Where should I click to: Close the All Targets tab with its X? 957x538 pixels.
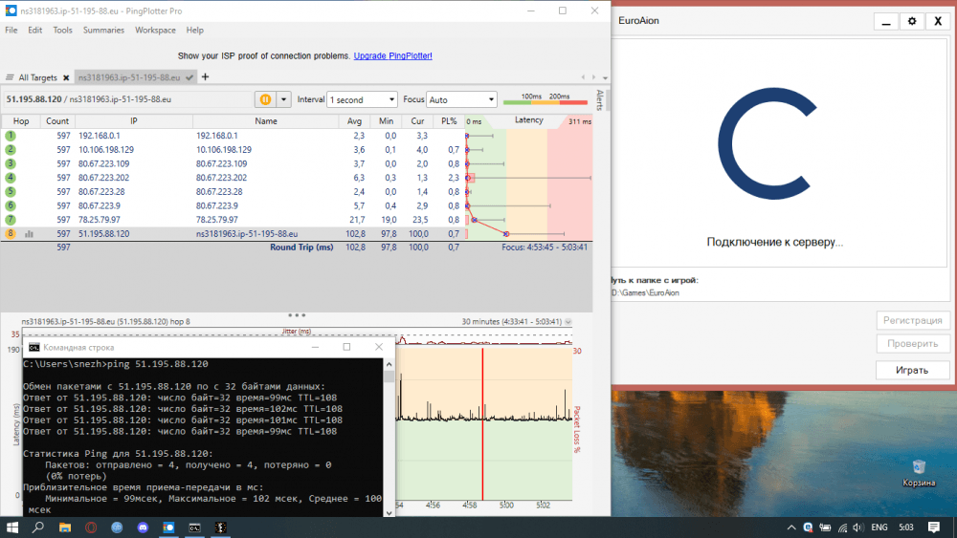66,77
